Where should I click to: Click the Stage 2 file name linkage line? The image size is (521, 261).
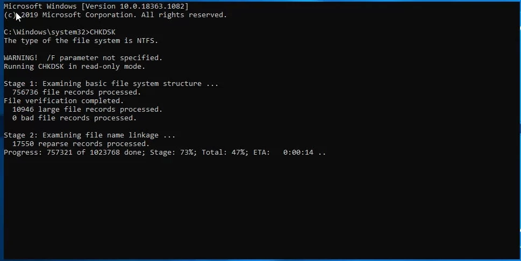89,135
